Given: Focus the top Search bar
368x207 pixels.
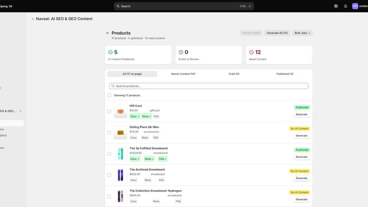Looking at the screenshot, I should click(184, 6).
